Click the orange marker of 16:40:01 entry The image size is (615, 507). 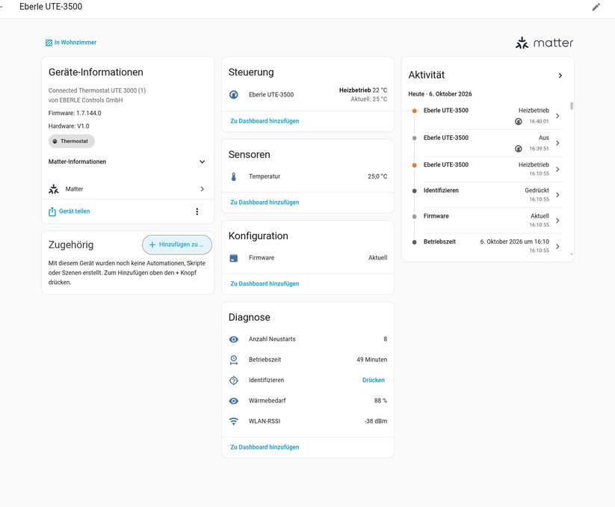(x=414, y=111)
